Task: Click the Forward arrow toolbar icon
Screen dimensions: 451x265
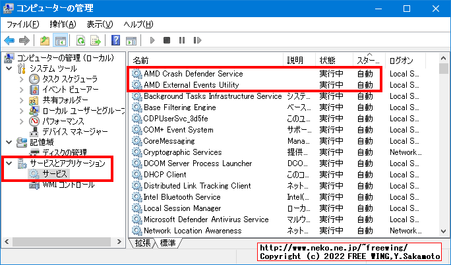Action: (x=24, y=40)
